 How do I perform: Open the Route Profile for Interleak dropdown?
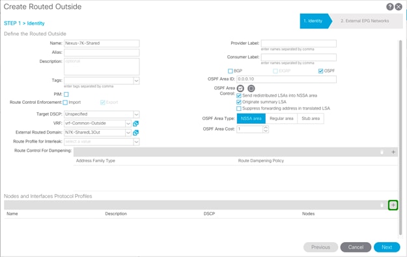point(136,142)
